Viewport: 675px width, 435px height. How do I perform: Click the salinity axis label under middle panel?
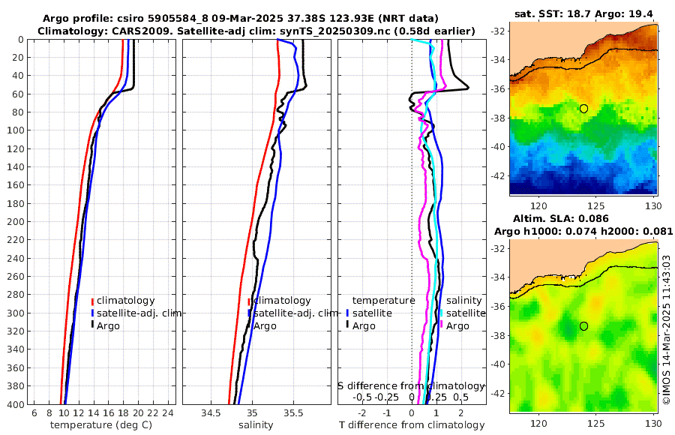pyautogui.click(x=256, y=425)
